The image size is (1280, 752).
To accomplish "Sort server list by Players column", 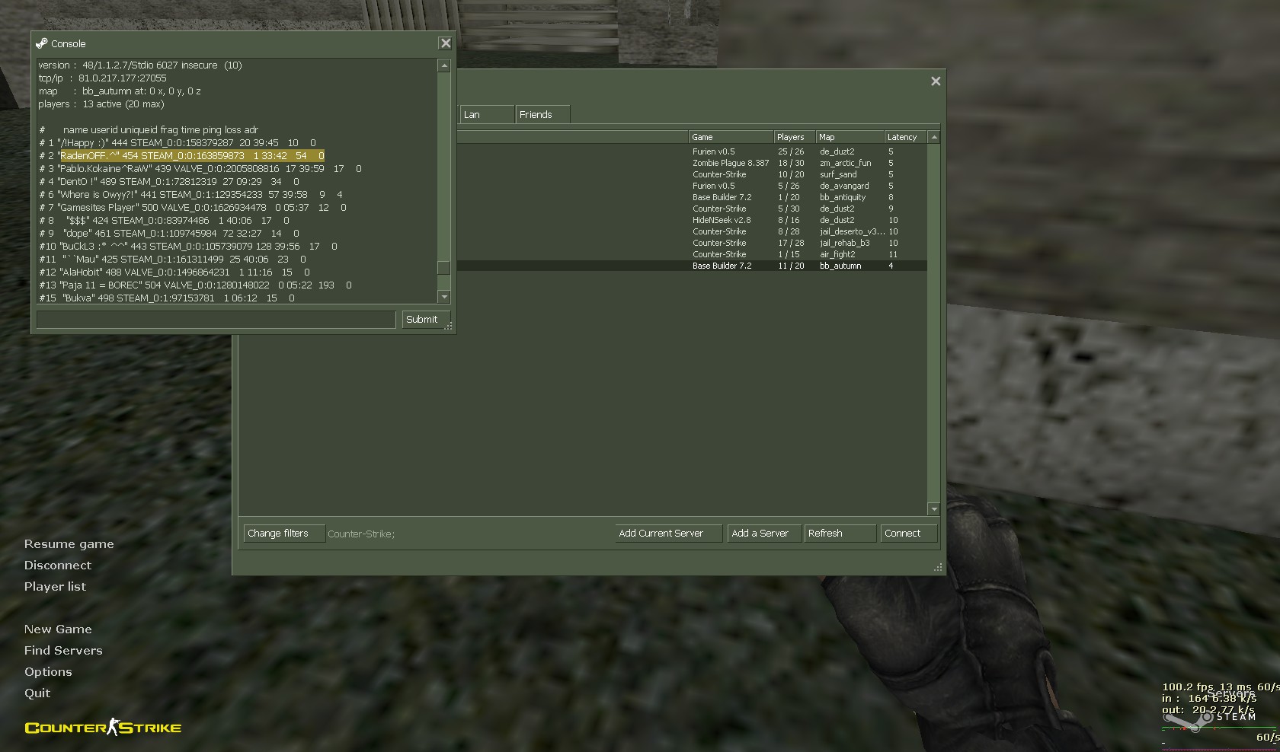I will [794, 137].
